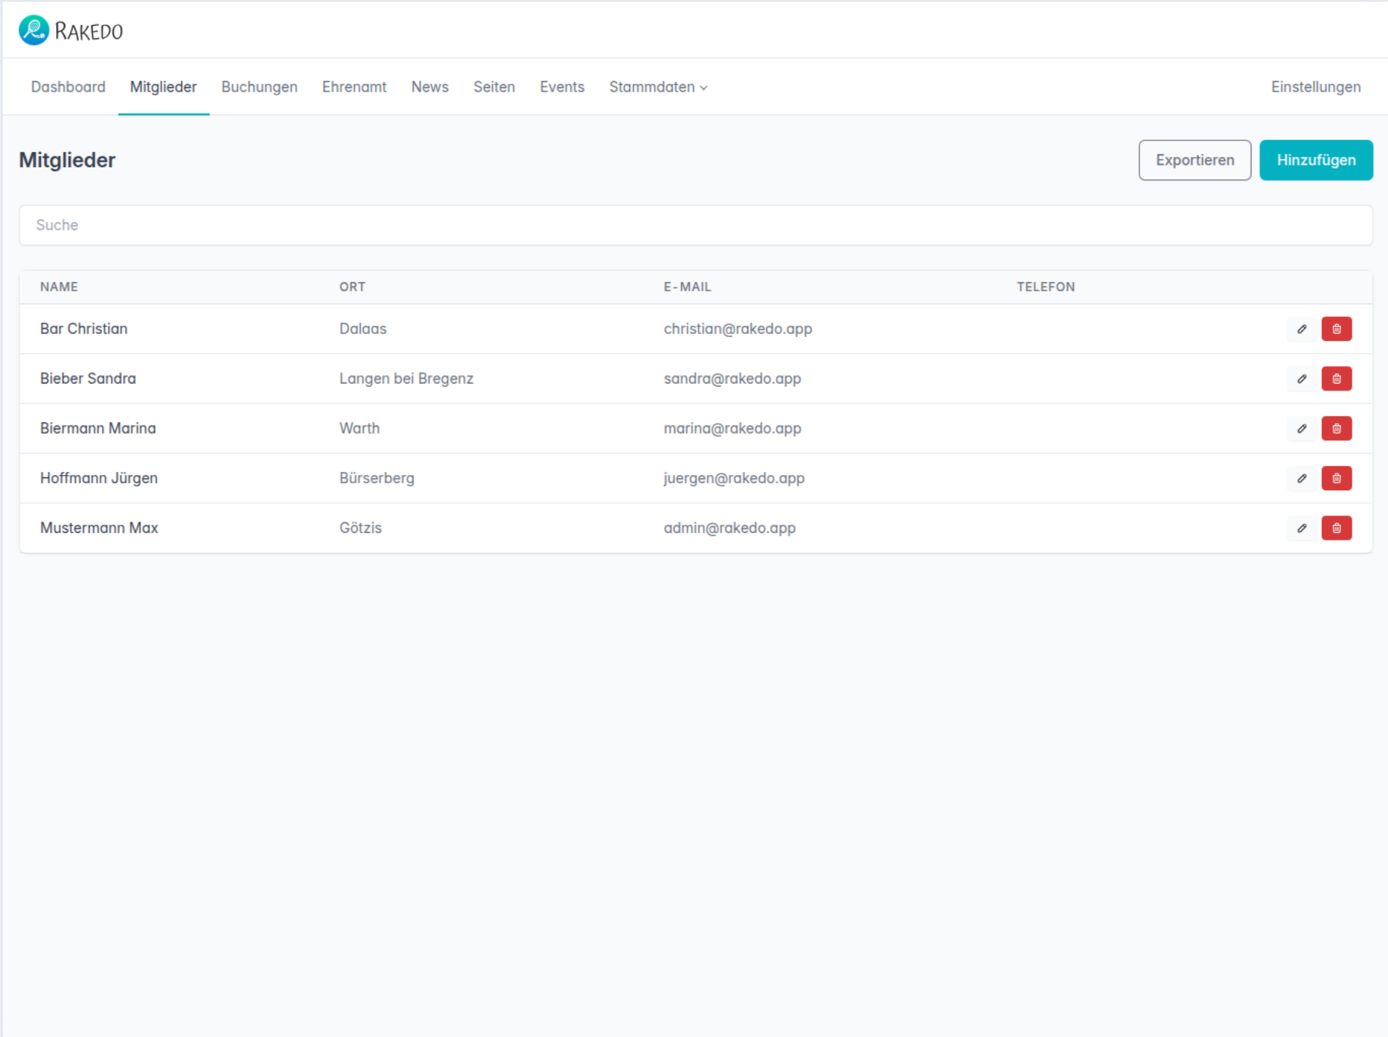Click the Mitglieder page heading

[x=67, y=160]
